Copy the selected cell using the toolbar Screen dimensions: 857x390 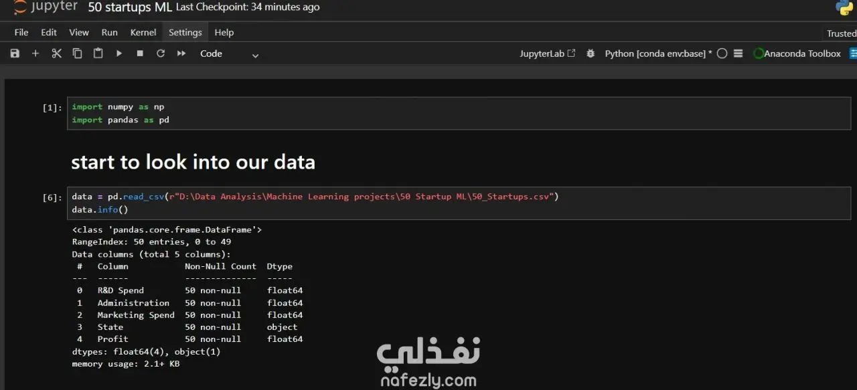77,54
